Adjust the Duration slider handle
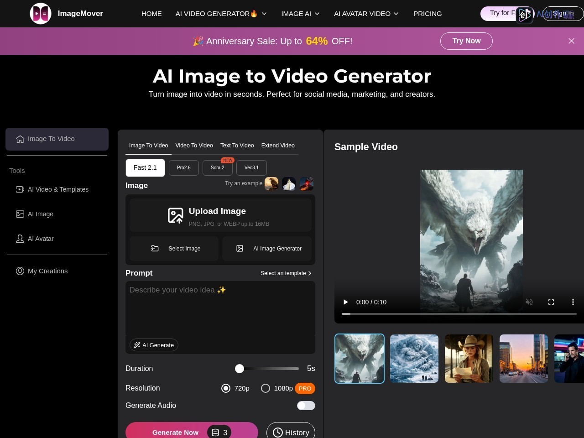The image size is (584, 438). (240, 369)
